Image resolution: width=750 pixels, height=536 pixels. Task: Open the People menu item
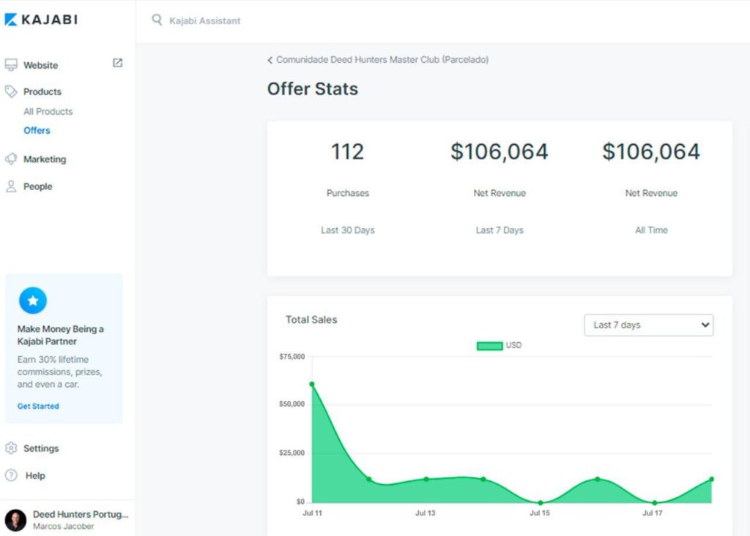click(38, 186)
